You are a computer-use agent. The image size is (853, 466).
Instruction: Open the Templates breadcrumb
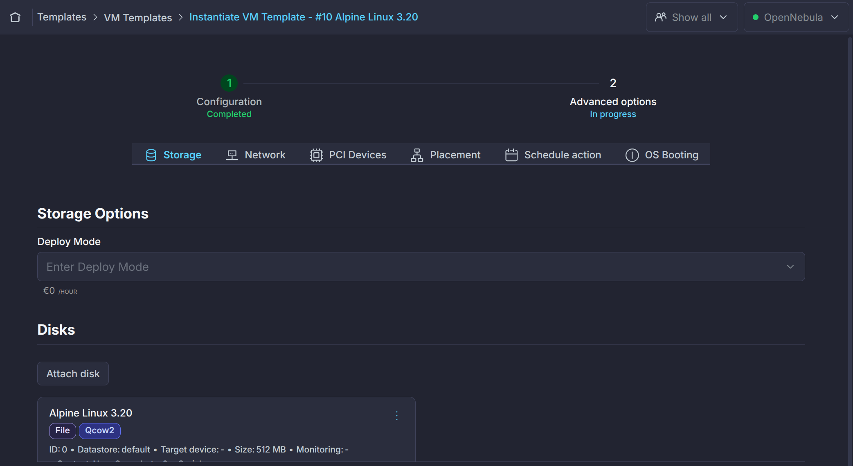[62, 17]
